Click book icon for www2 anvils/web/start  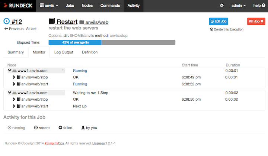(19, 106)
